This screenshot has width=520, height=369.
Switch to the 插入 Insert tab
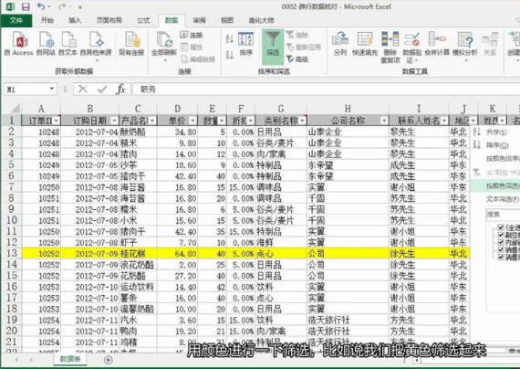(x=75, y=20)
